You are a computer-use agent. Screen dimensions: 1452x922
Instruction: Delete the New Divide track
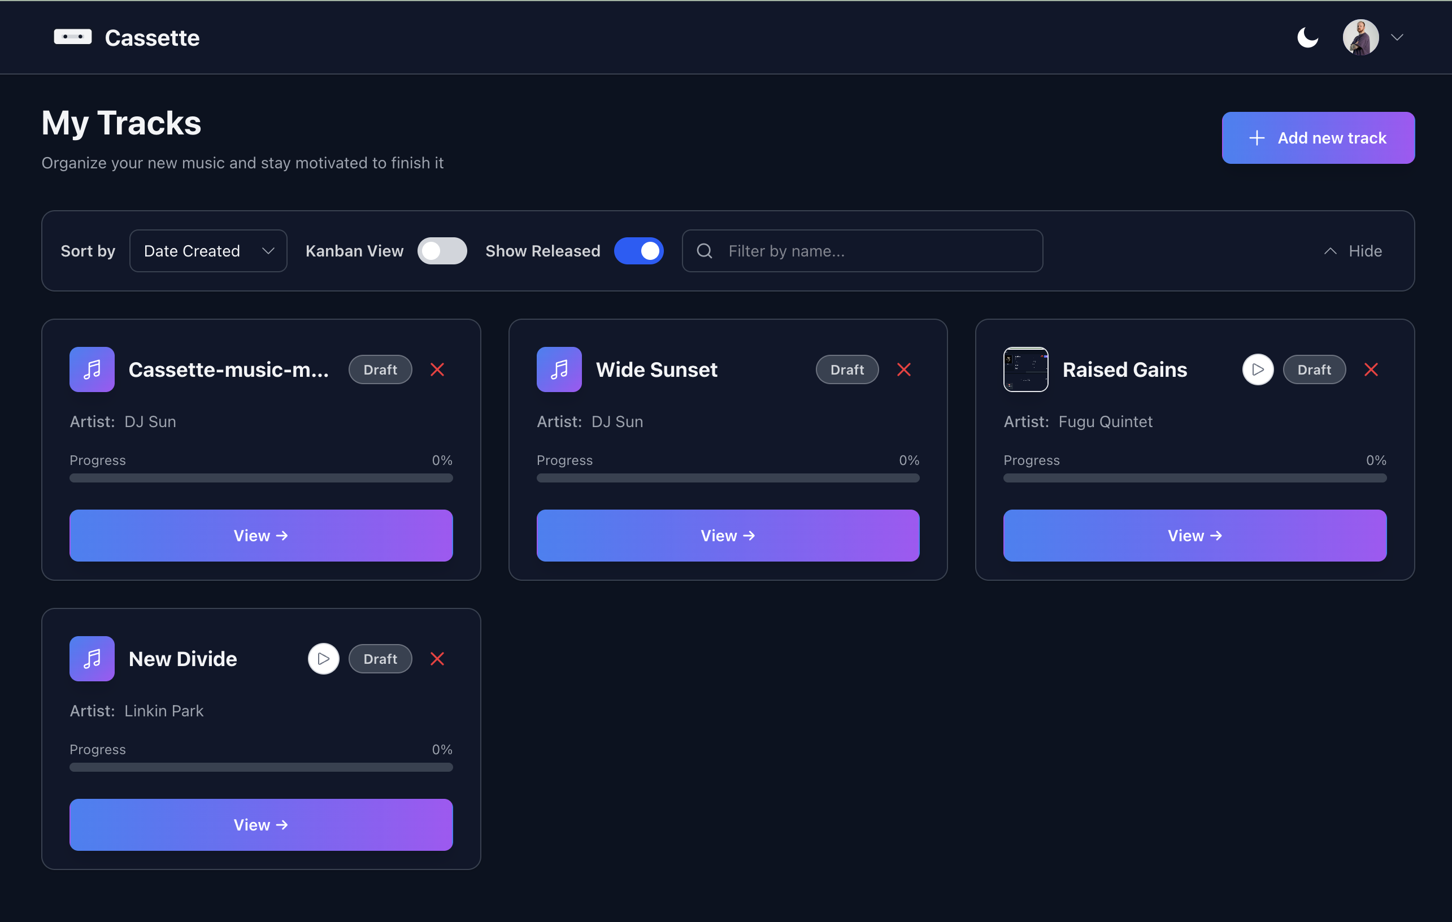point(437,659)
